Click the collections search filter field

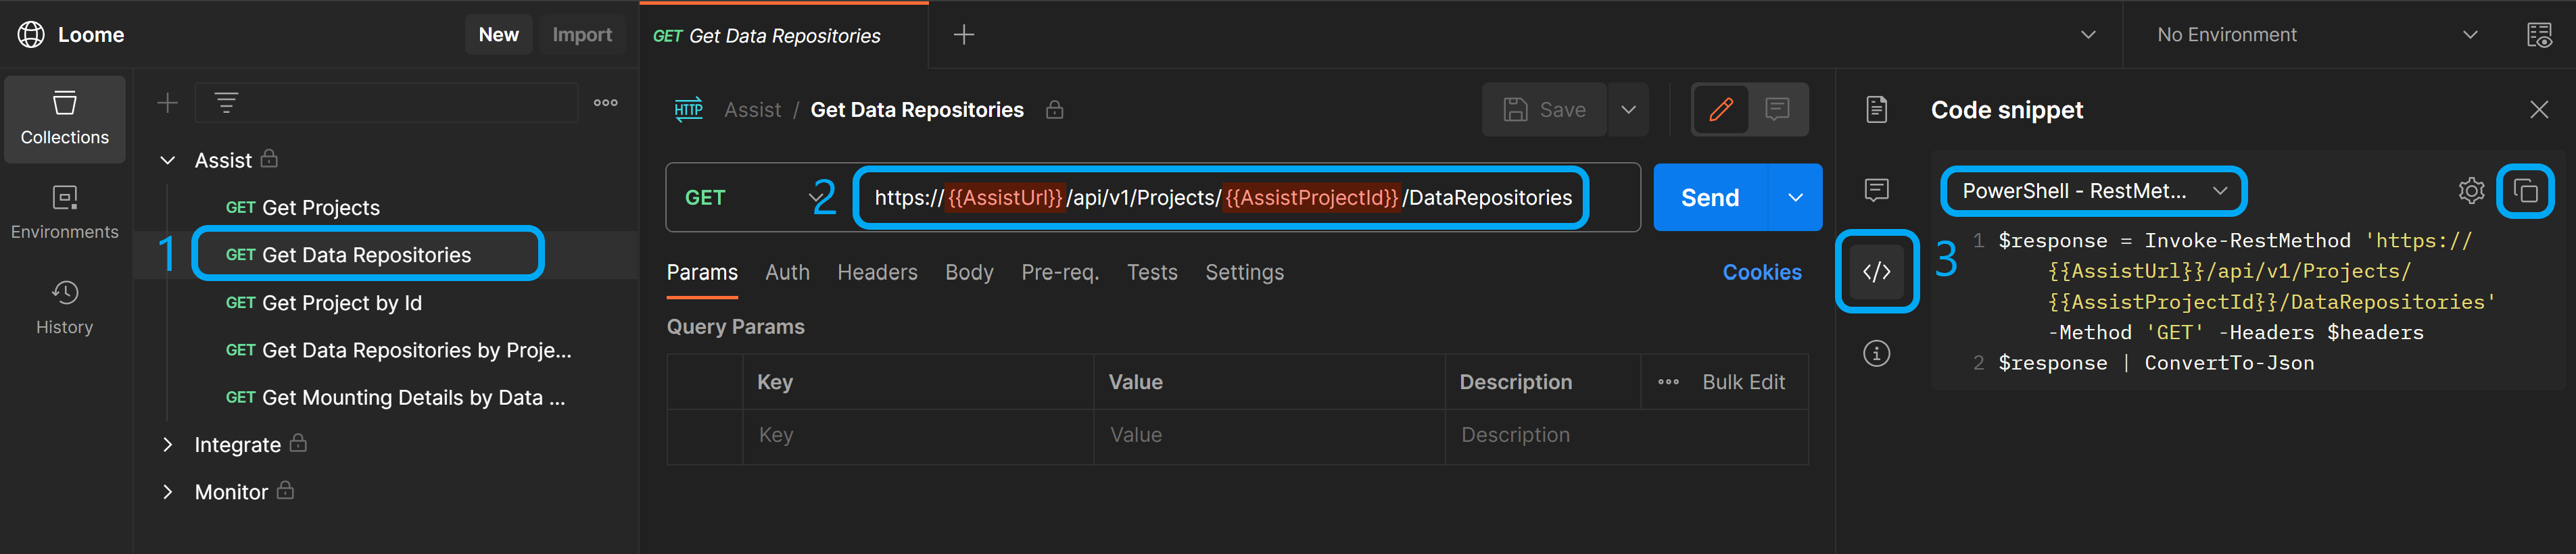(386, 103)
